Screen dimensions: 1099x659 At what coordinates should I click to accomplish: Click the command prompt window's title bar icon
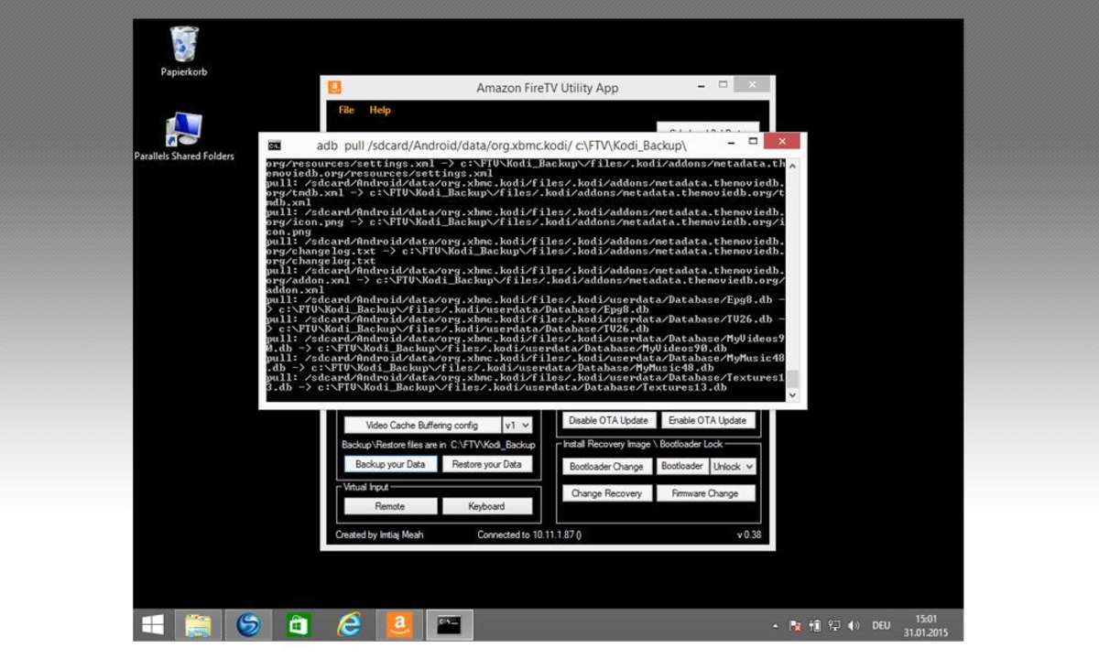tap(275, 146)
